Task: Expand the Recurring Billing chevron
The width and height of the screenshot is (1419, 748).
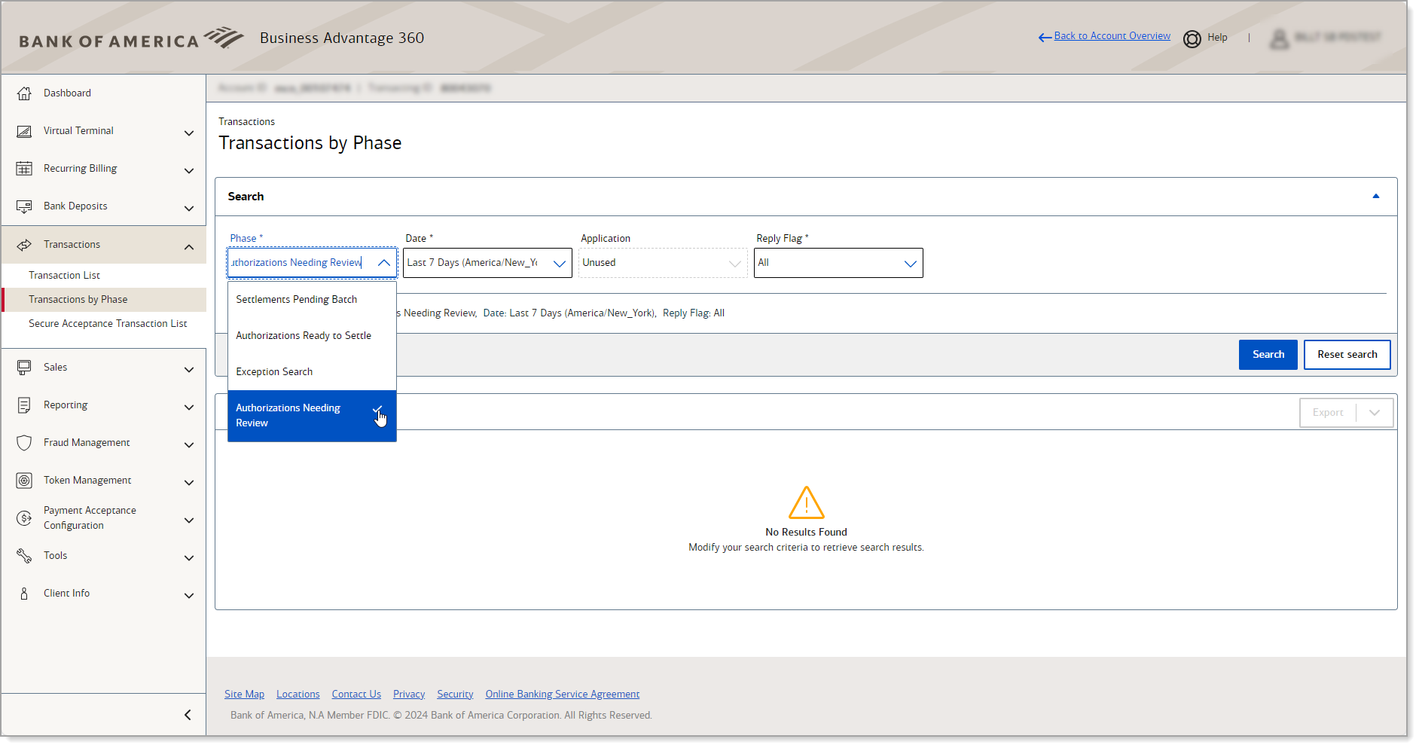Action: pos(189,170)
